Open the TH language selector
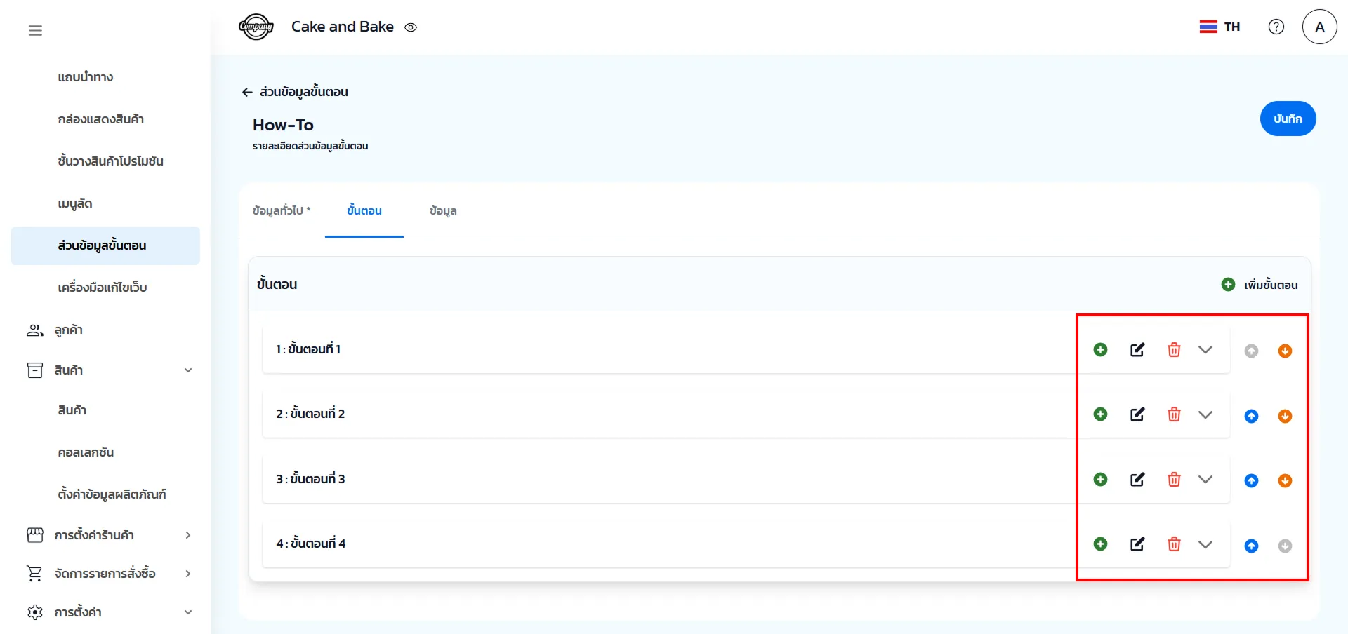1348x634 pixels. [x=1220, y=27]
